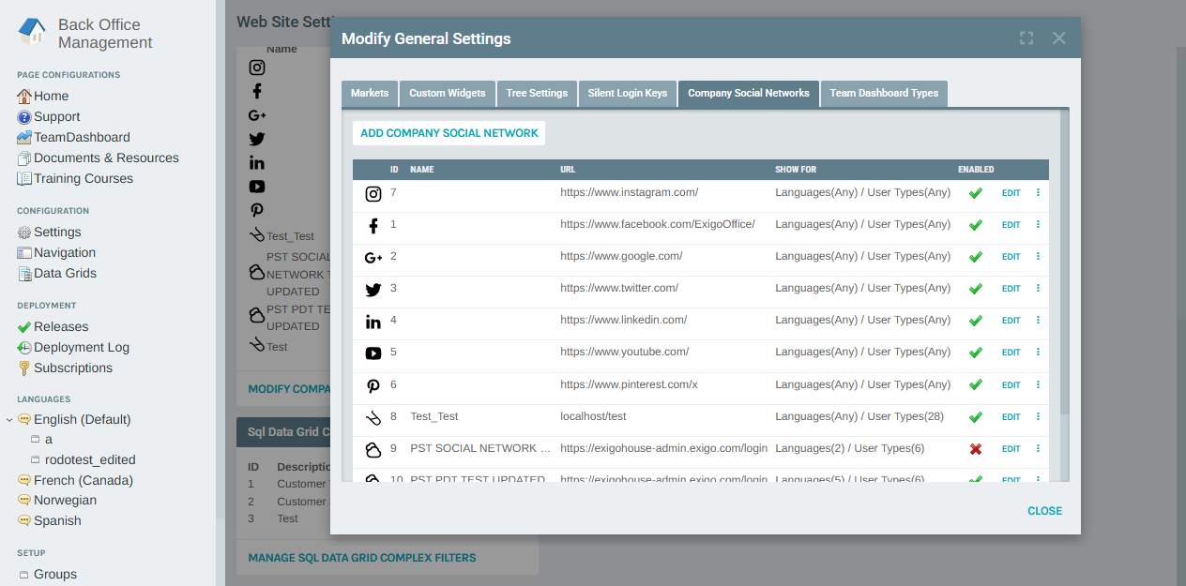Viewport: 1186px width, 586px height.
Task: Collapse the English (Default) language tree
Action: point(9,420)
